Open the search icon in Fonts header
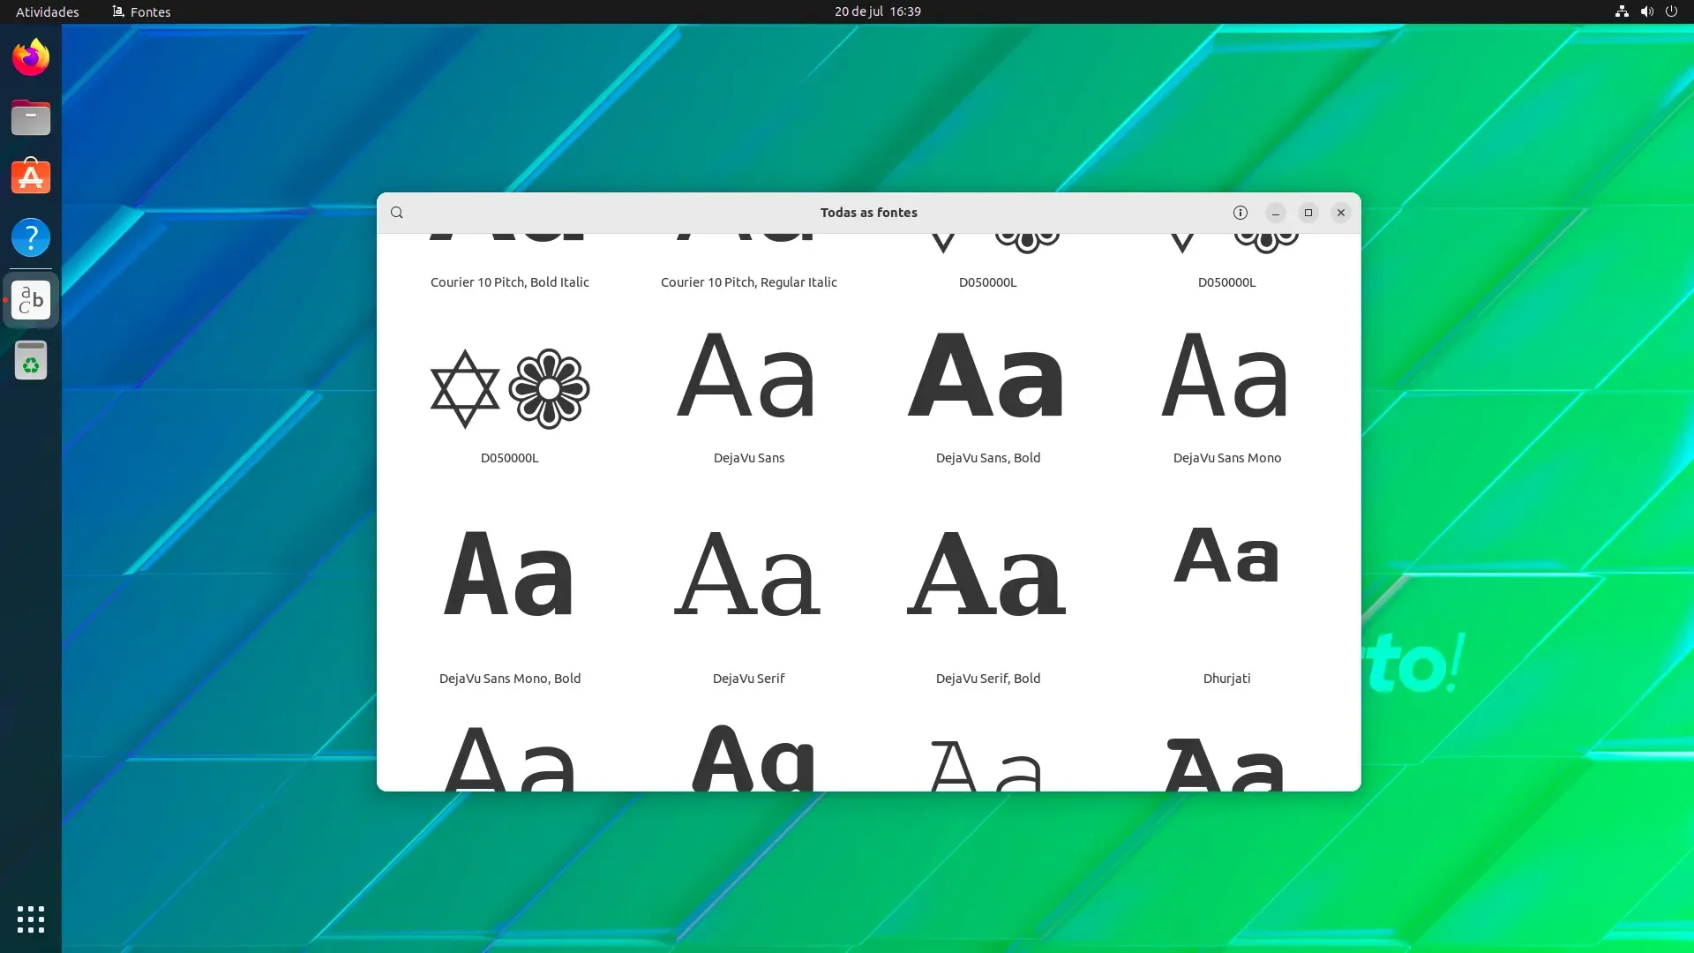Screen dimensions: 1694x953 (397, 213)
